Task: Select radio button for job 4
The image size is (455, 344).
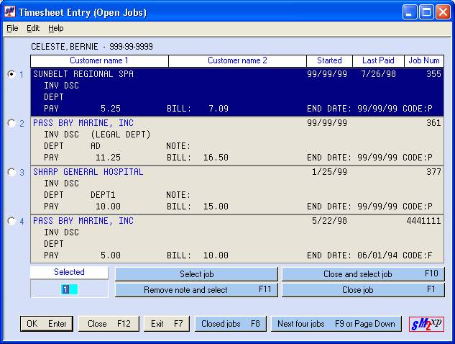Action: [12, 221]
